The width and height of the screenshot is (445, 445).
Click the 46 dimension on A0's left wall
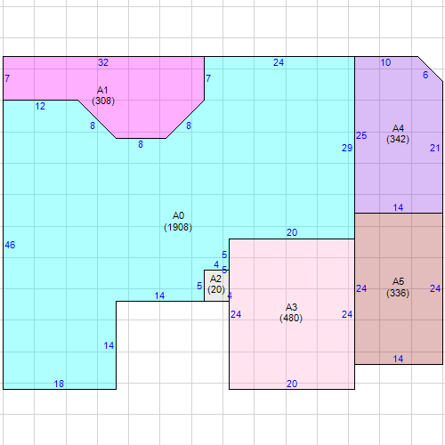coord(10,245)
